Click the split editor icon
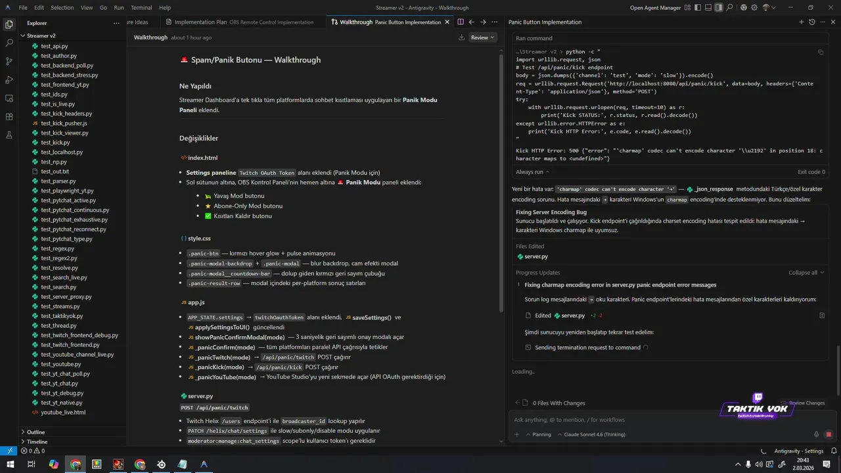Image resolution: width=841 pixels, height=473 pixels. point(460,22)
